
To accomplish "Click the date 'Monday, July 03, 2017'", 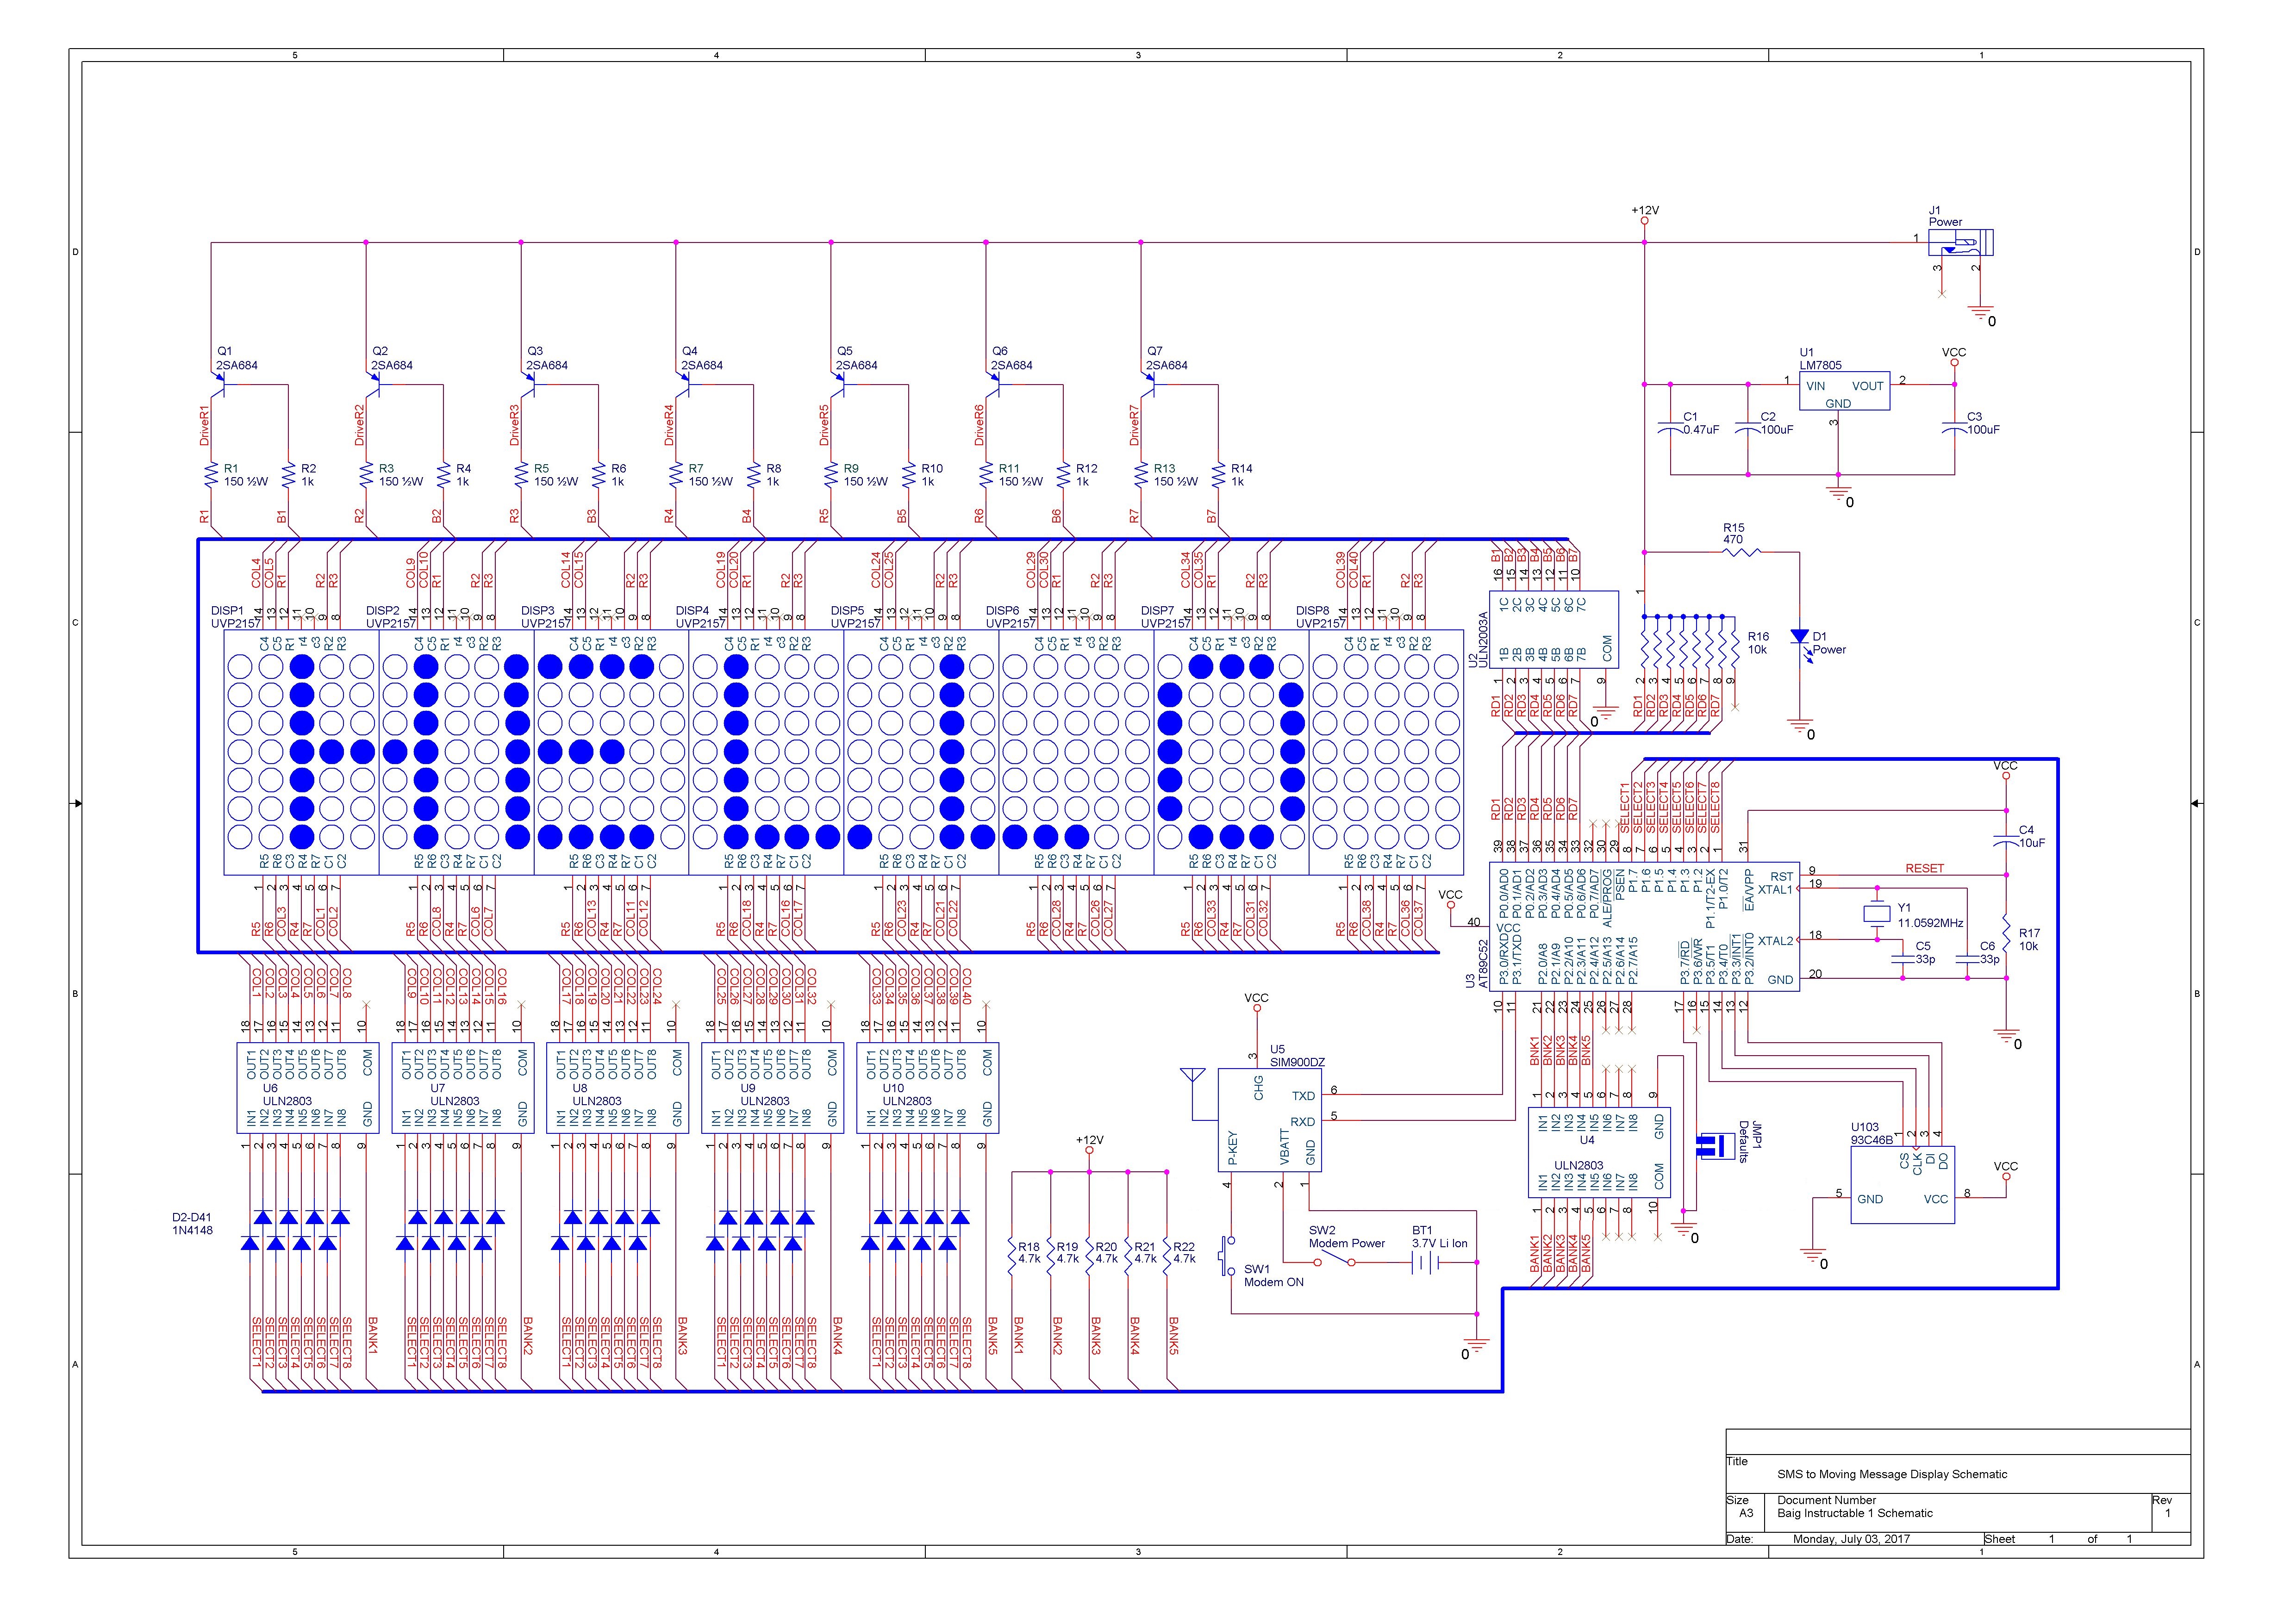I will coord(1851,1539).
